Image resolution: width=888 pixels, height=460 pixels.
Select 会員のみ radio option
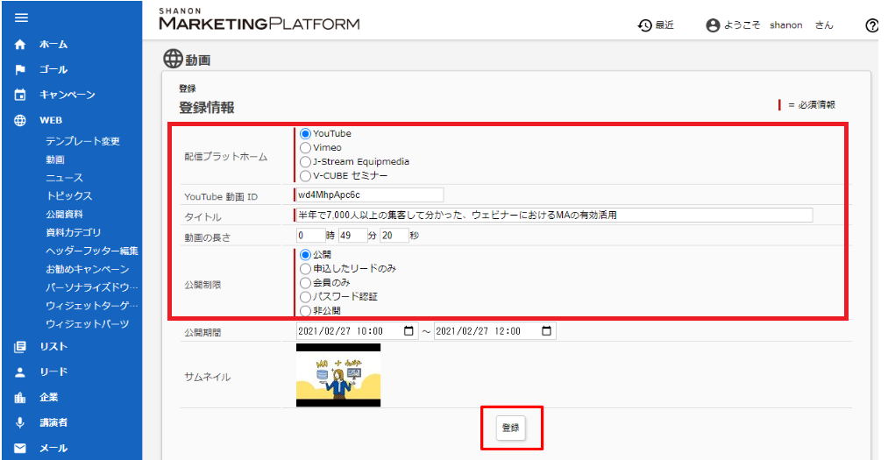(x=305, y=282)
